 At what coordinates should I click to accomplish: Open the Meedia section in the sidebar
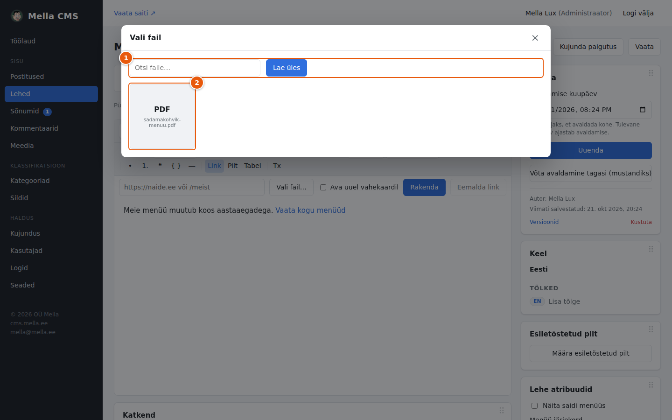51,146
